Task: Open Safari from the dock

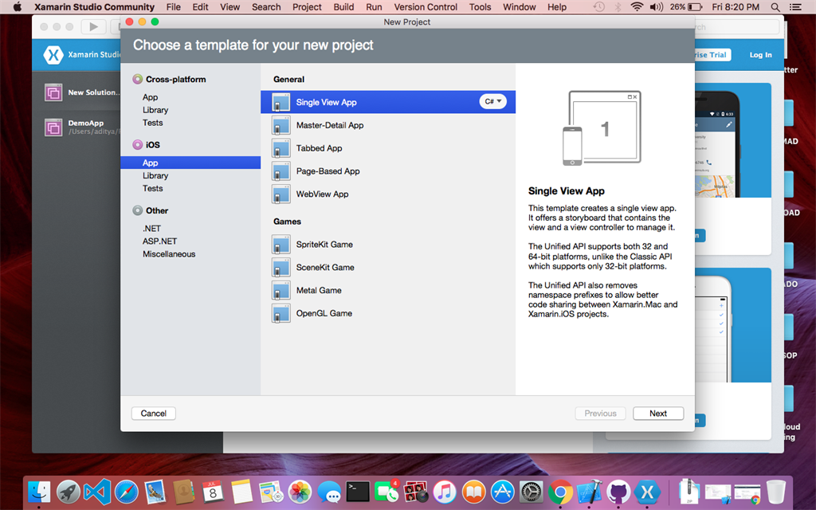Action: pos(127,491)
